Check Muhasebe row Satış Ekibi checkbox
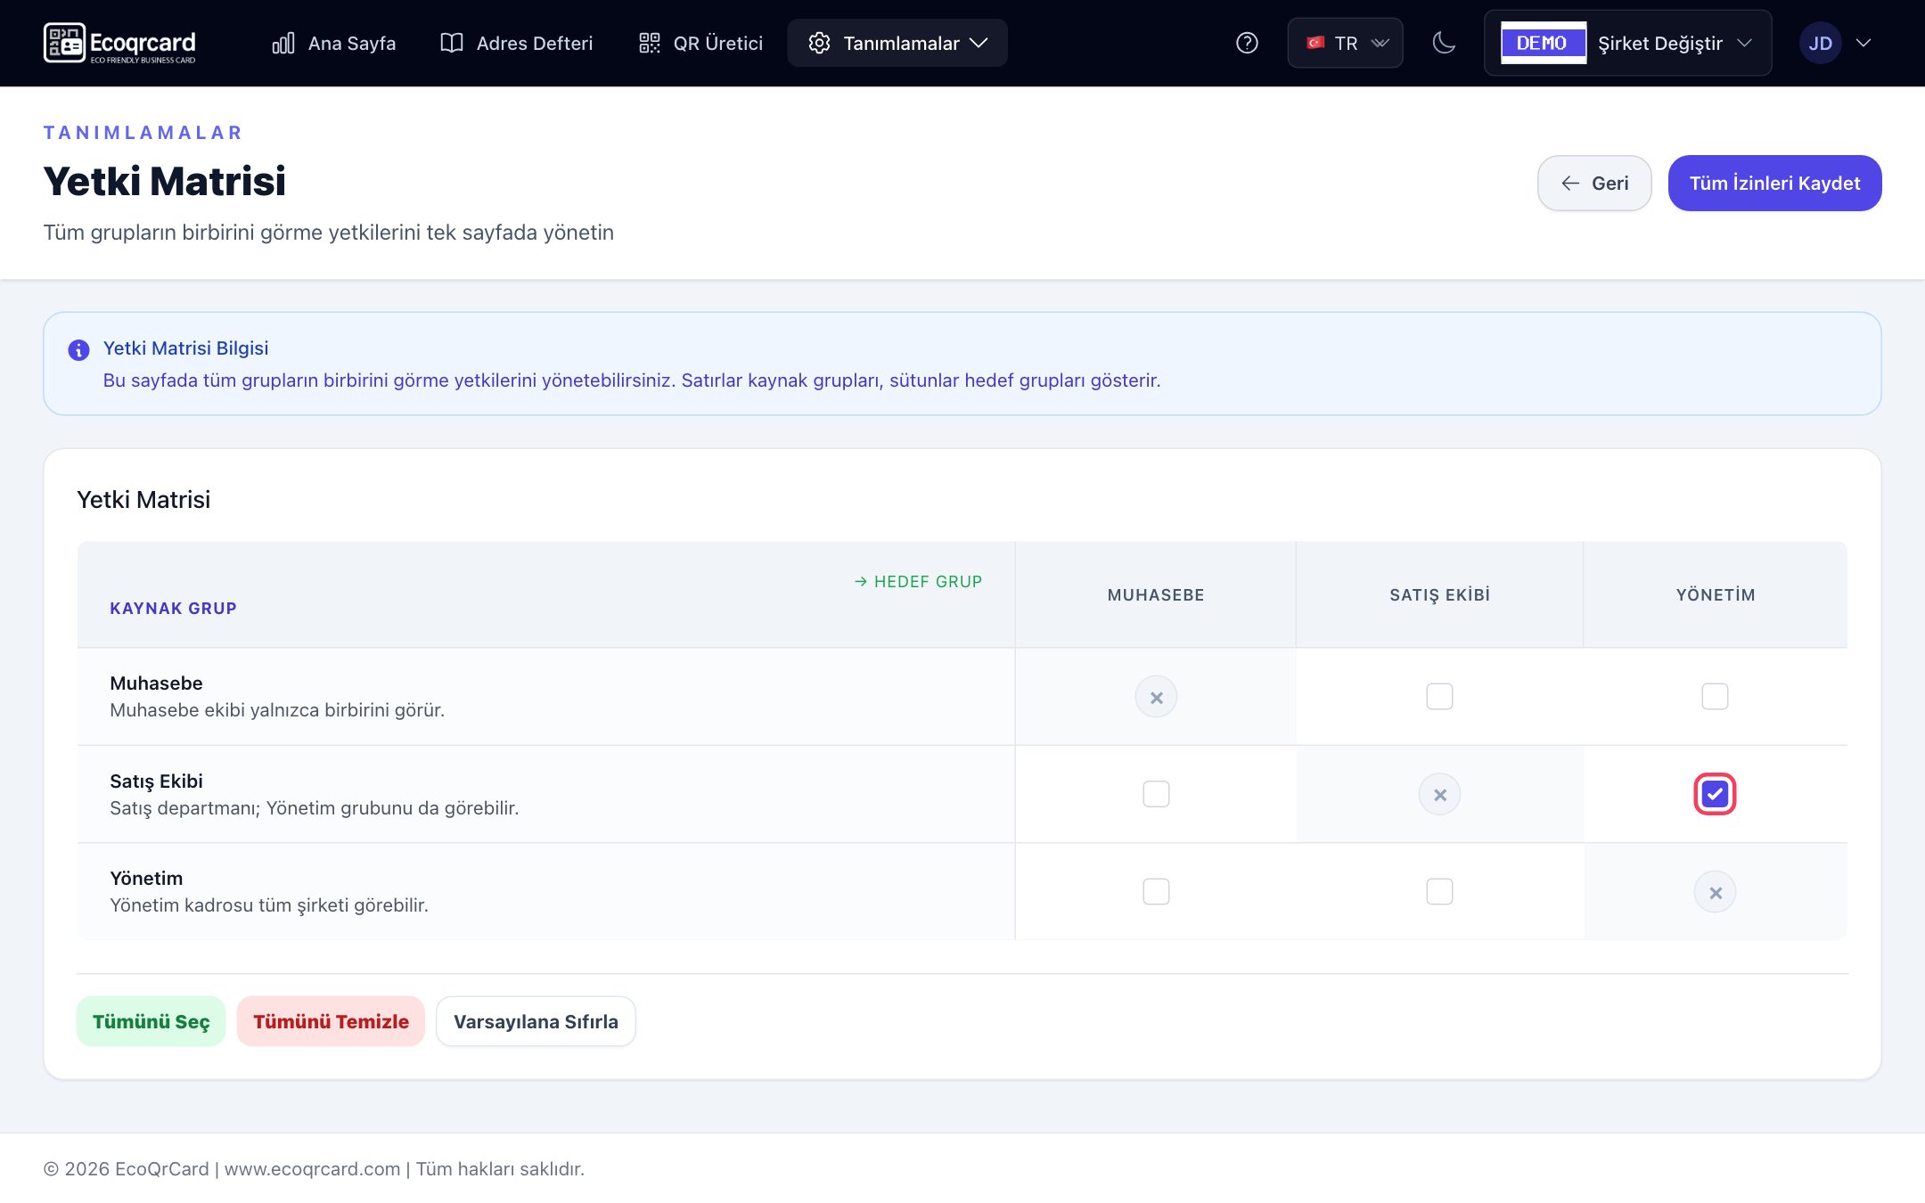Image resolution: width=1925 pixels, height=1203 pixels. point(1439,696)
